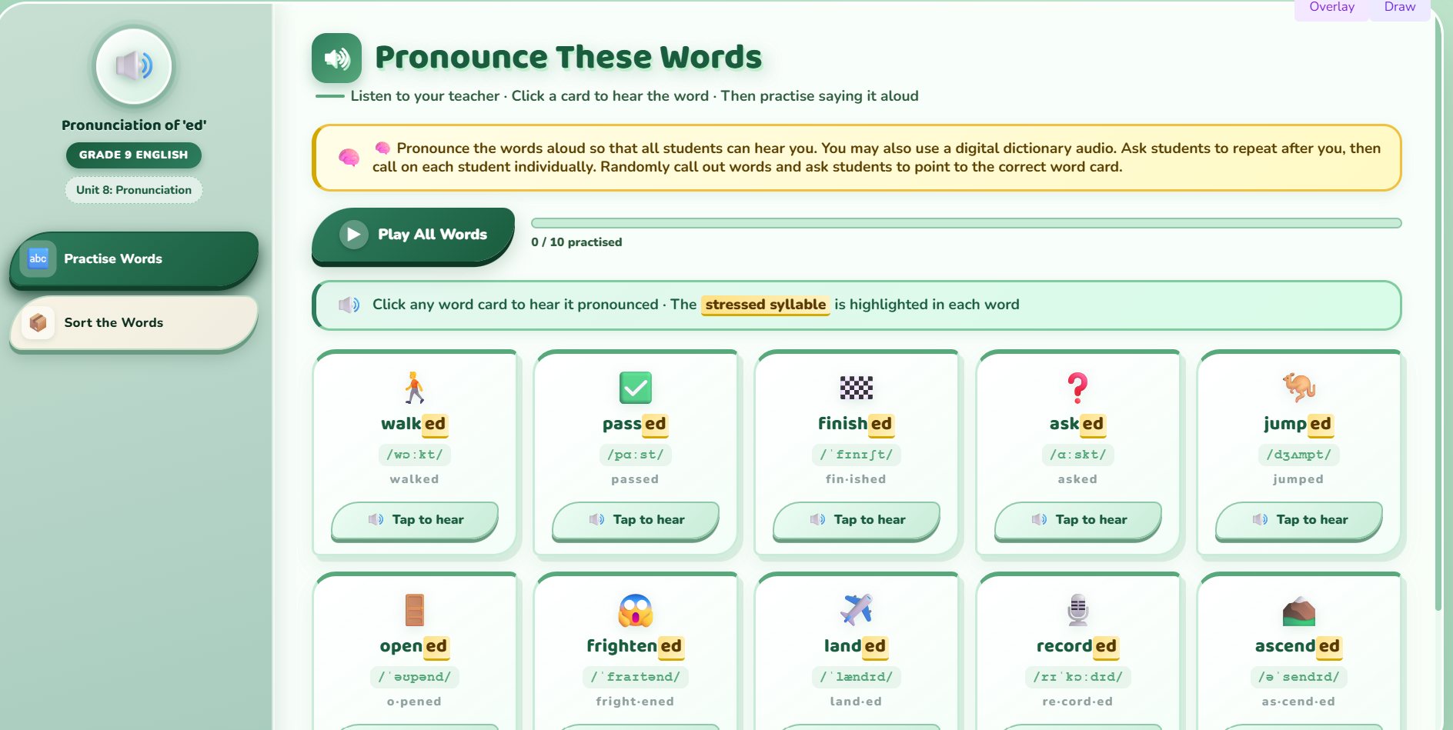Start Play All Words

tap(413, 235)
